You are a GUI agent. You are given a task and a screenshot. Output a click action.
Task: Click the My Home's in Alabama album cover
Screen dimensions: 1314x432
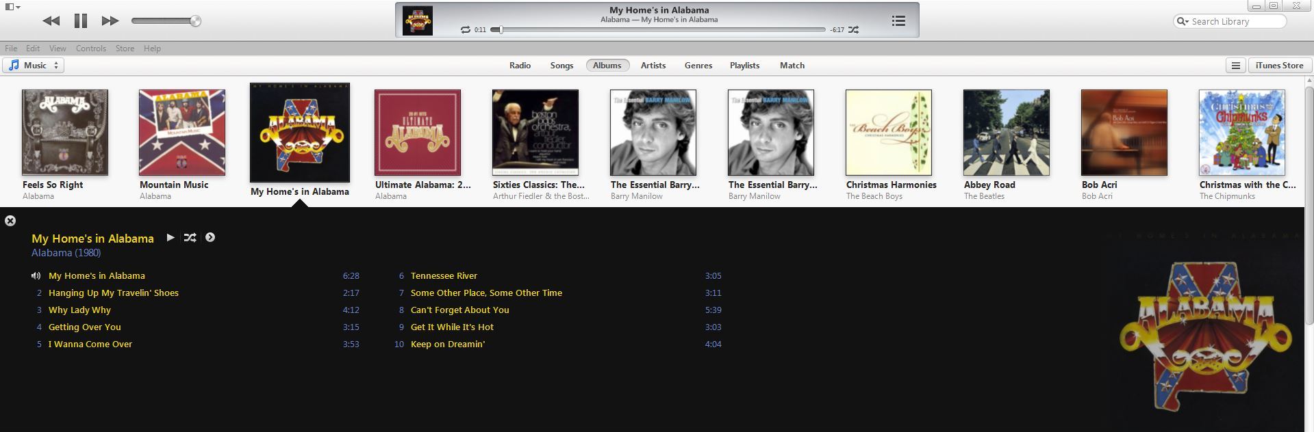click(300, 133)
